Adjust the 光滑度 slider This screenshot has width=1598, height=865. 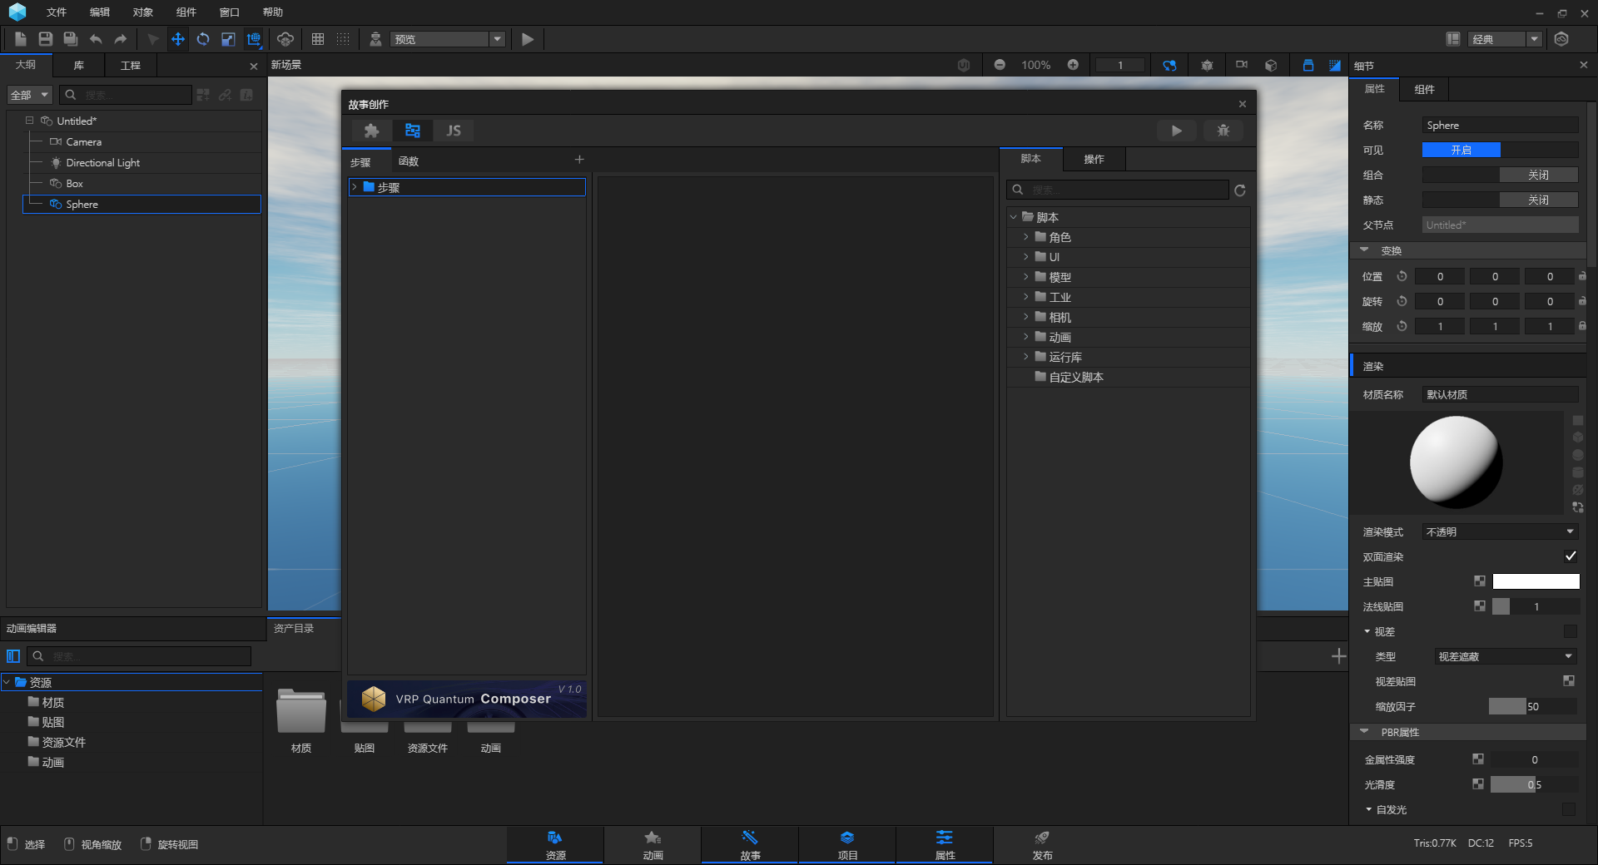(x=1534, y=784)
